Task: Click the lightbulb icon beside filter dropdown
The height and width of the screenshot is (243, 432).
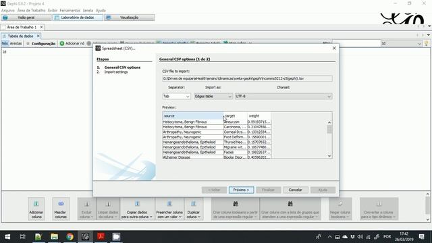Action: [427, 43]
